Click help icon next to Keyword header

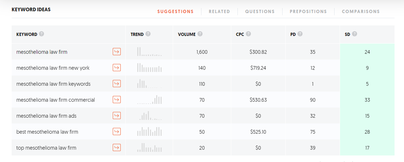(x=41, y=34)
